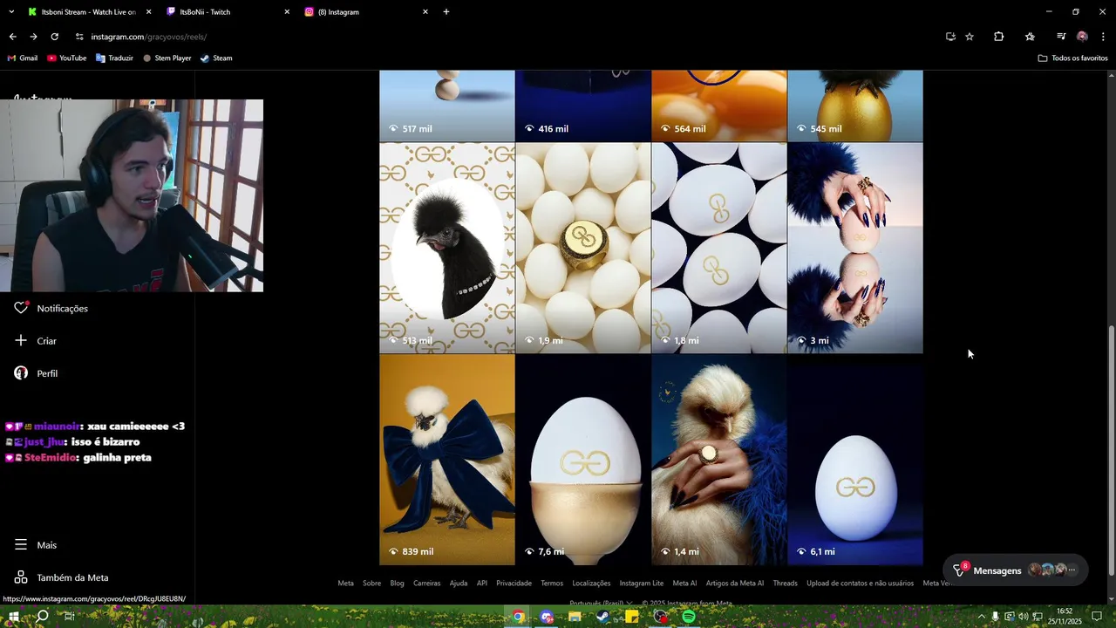Open Chrome three-dot menu
Viewport: 1116px width, 628px height.
coord(1103,37)
